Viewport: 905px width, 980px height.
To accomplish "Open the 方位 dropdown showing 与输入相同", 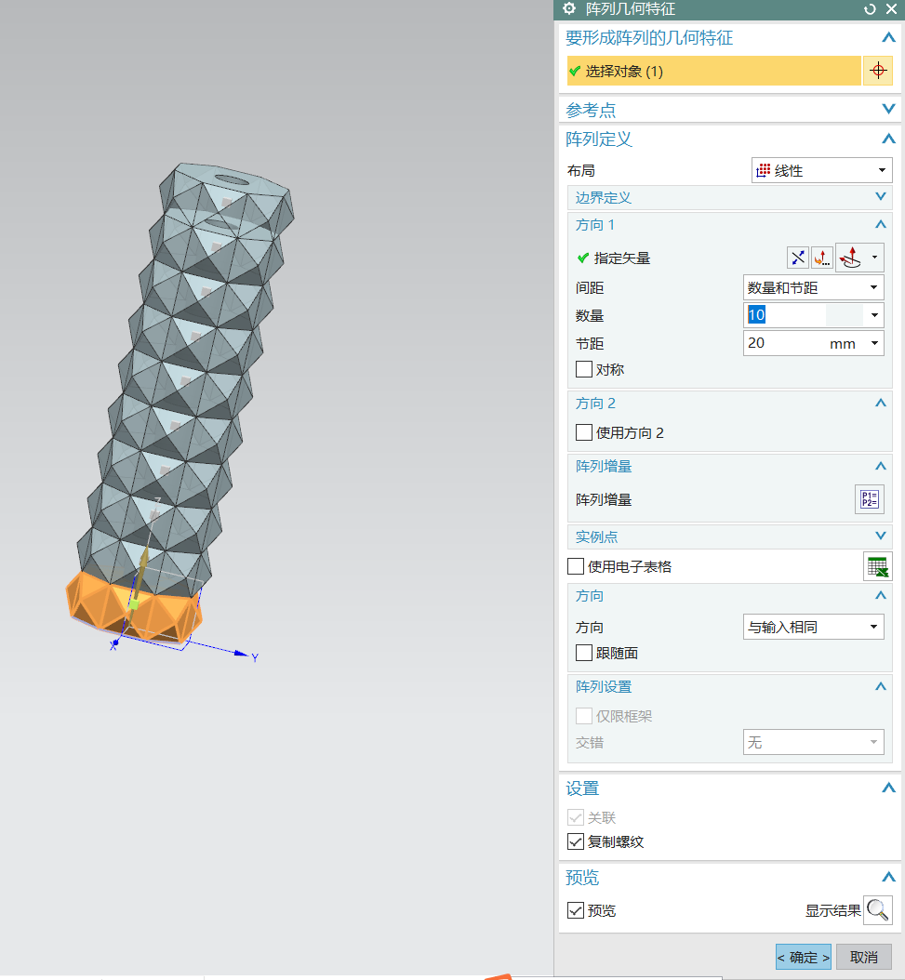I will tap(872, 627).
